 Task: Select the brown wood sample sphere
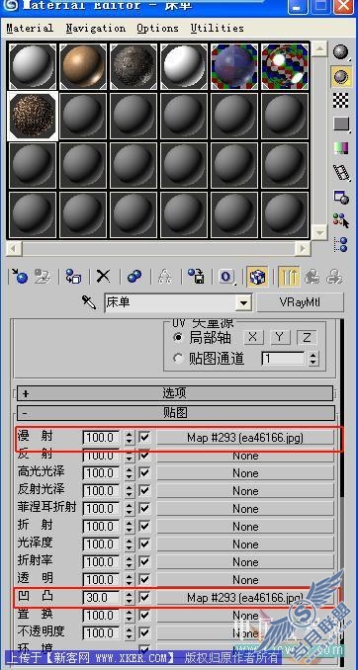point(83,66)
